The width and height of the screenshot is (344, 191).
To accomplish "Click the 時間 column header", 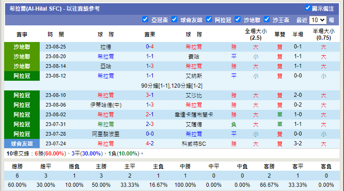I will (56, 35).
